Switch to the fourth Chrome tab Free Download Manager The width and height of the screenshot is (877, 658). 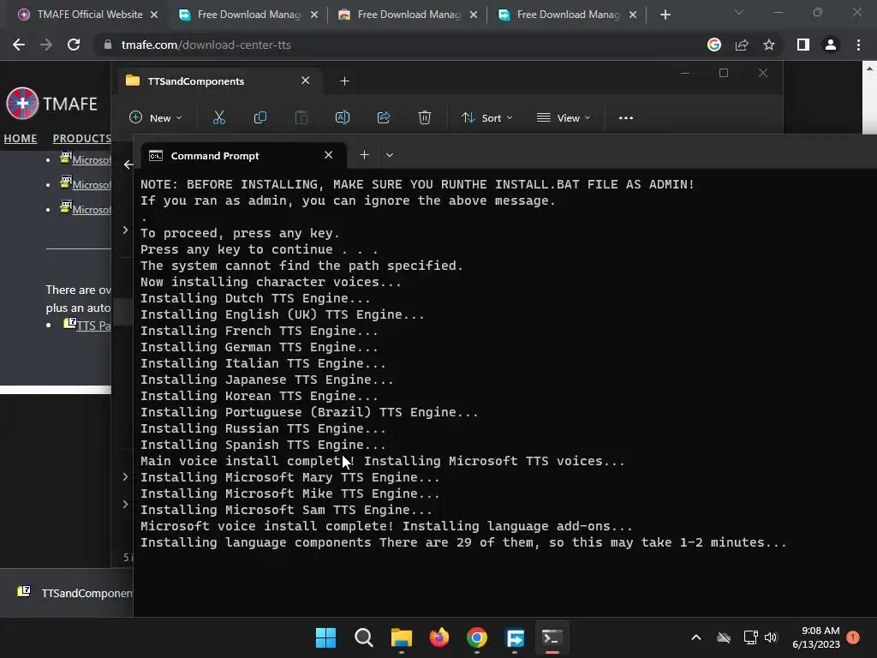point(567,15)
